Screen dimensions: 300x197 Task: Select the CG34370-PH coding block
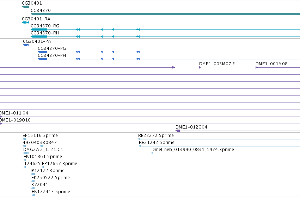click(42, 59)
